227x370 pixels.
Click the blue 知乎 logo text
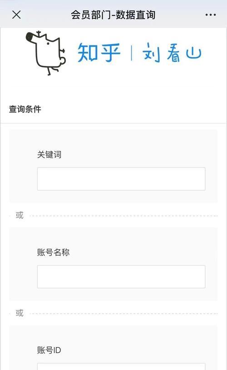(99, 53)
